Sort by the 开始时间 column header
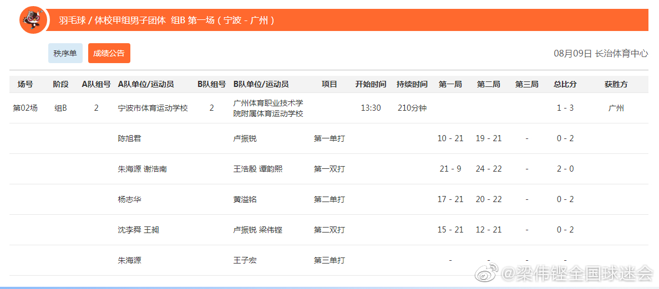 click(371, 85)
